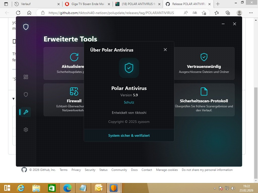Close the Release POLAR ANTIVIRUS tab
Screen dimensions: 258x193
point(209,4)
